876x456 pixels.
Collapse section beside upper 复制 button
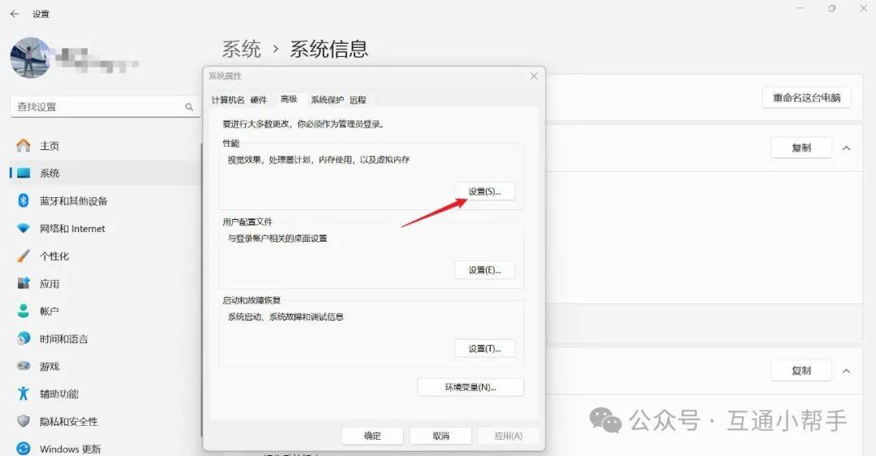(x=846, y=148)
